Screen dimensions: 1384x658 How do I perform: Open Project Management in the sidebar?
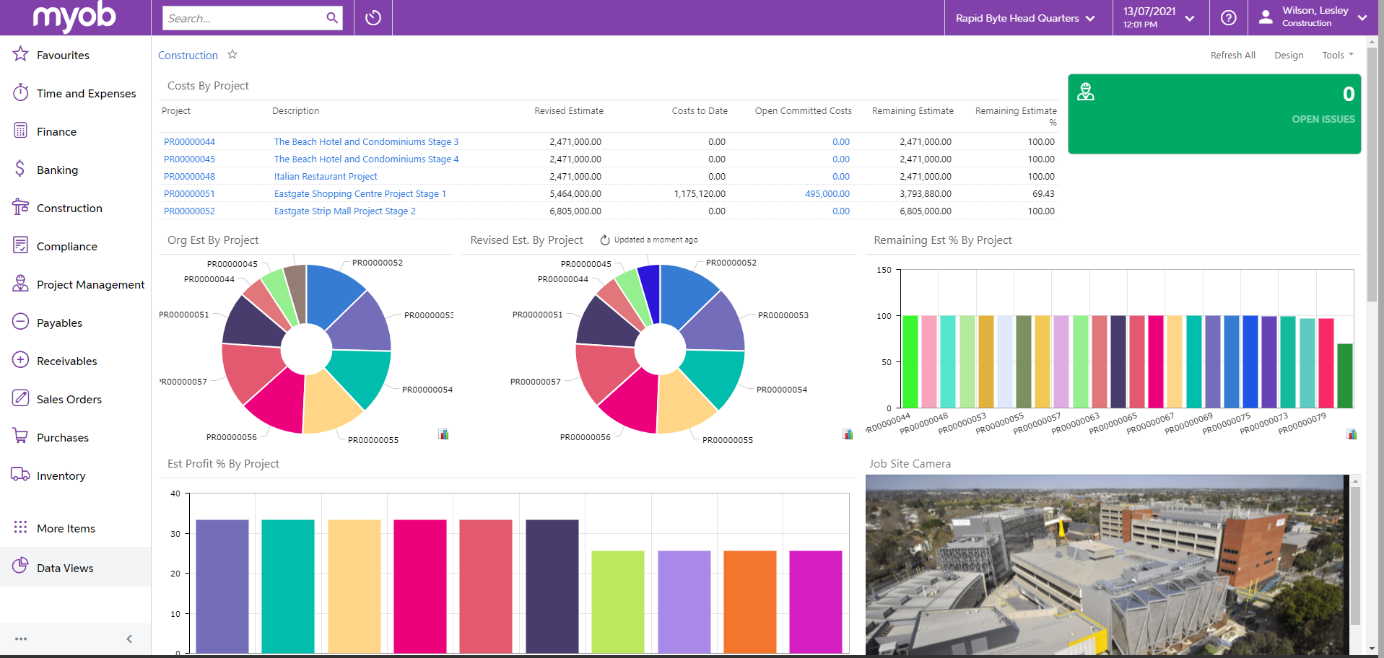click(x=90, y=284)
